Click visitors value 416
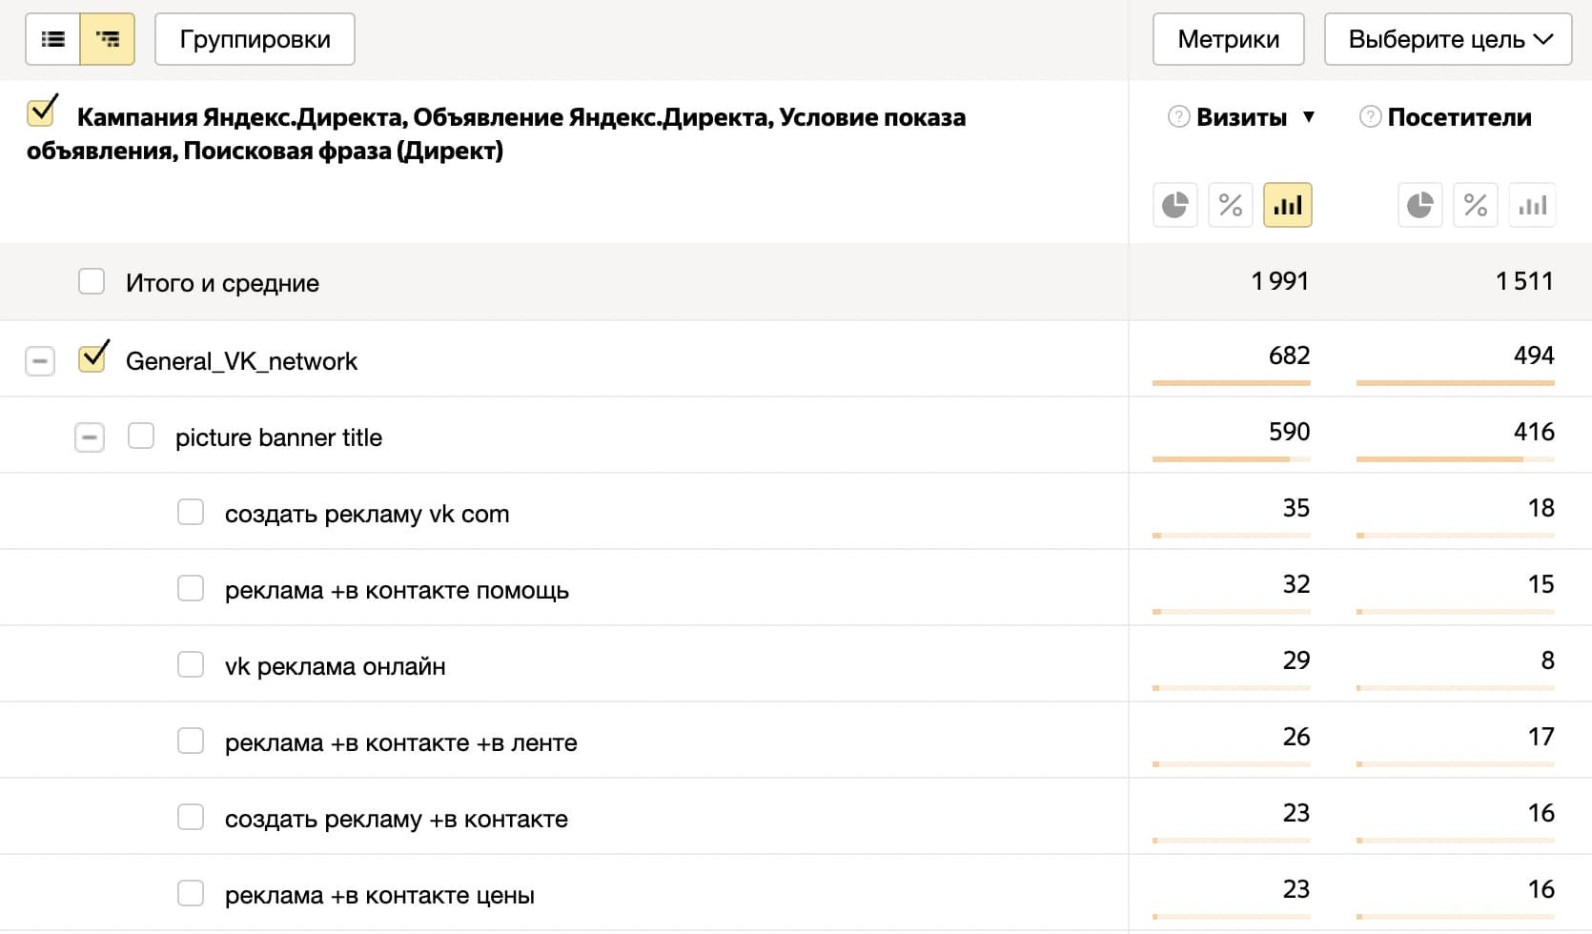The image size is (1592, 934). 1535,432
